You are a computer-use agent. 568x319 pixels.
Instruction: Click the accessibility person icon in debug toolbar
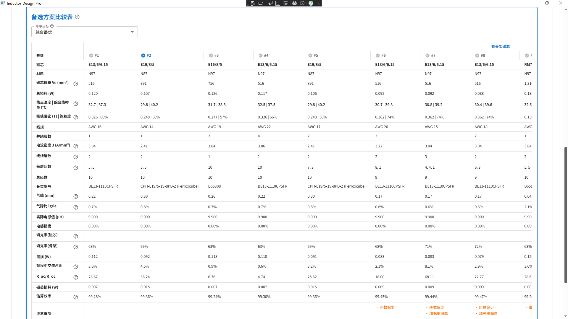coord(302,3)
